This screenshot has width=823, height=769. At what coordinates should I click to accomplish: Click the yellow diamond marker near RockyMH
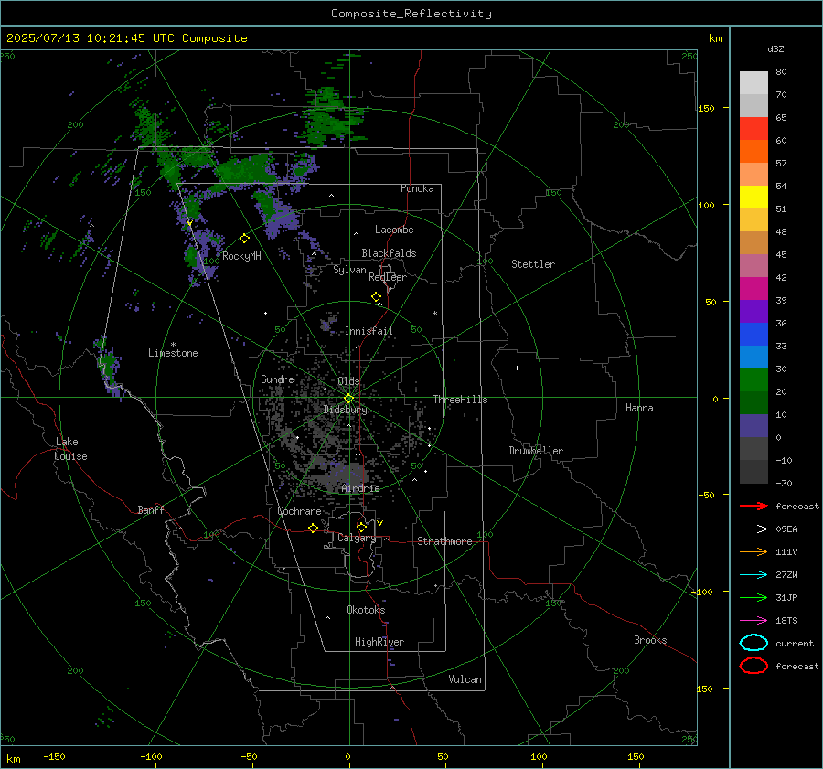click(244, 239)
